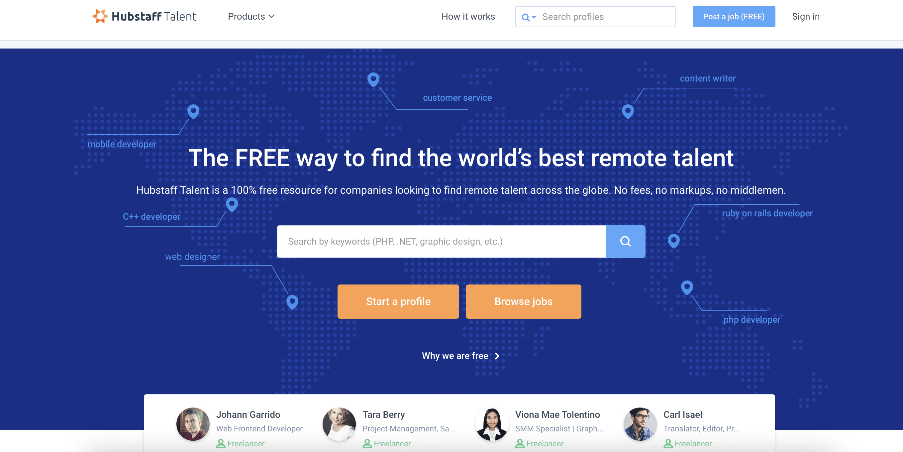Click Freelancer icon under Tara Berry
This screenshot has height=452, width=903.
click(x=367, y=444)
